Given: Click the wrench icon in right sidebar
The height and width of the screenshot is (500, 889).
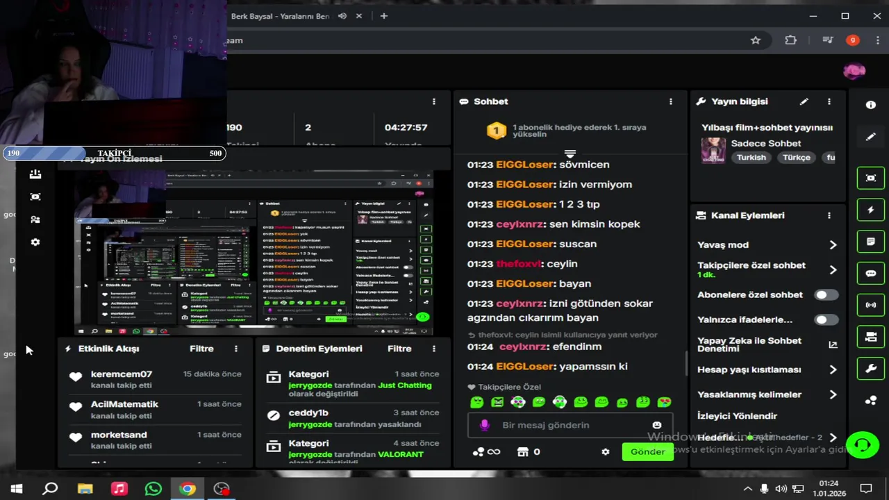Looking at the screenshot, I should [871, 369].
